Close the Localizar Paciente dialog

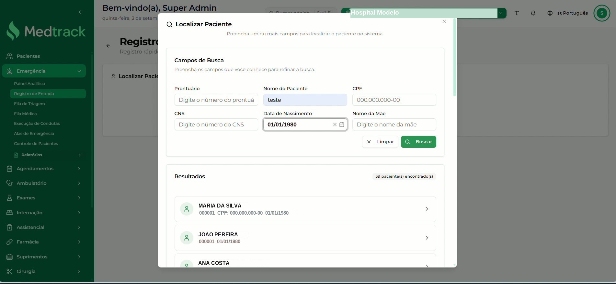point(444,21)
